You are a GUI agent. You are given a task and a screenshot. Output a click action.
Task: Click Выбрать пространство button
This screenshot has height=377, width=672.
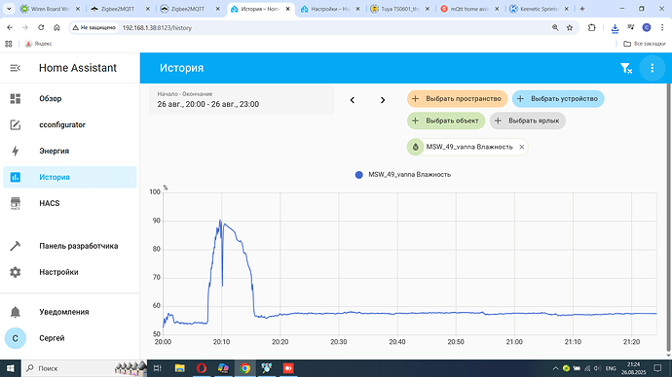tap(458, 99)
